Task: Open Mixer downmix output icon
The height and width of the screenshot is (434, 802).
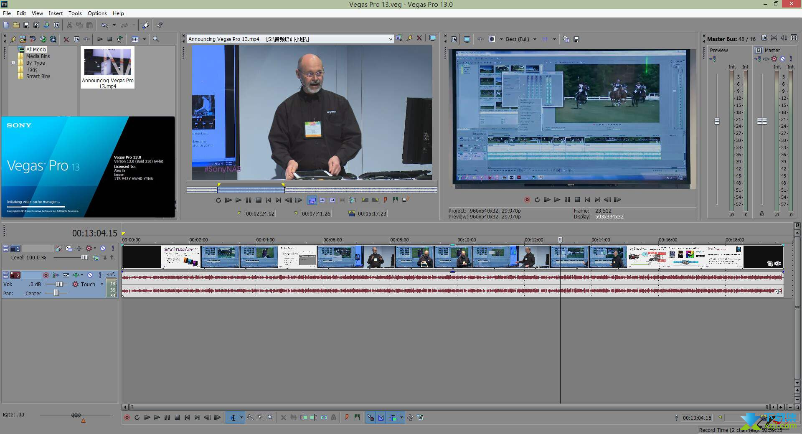Action: click(x=774, y=38)
